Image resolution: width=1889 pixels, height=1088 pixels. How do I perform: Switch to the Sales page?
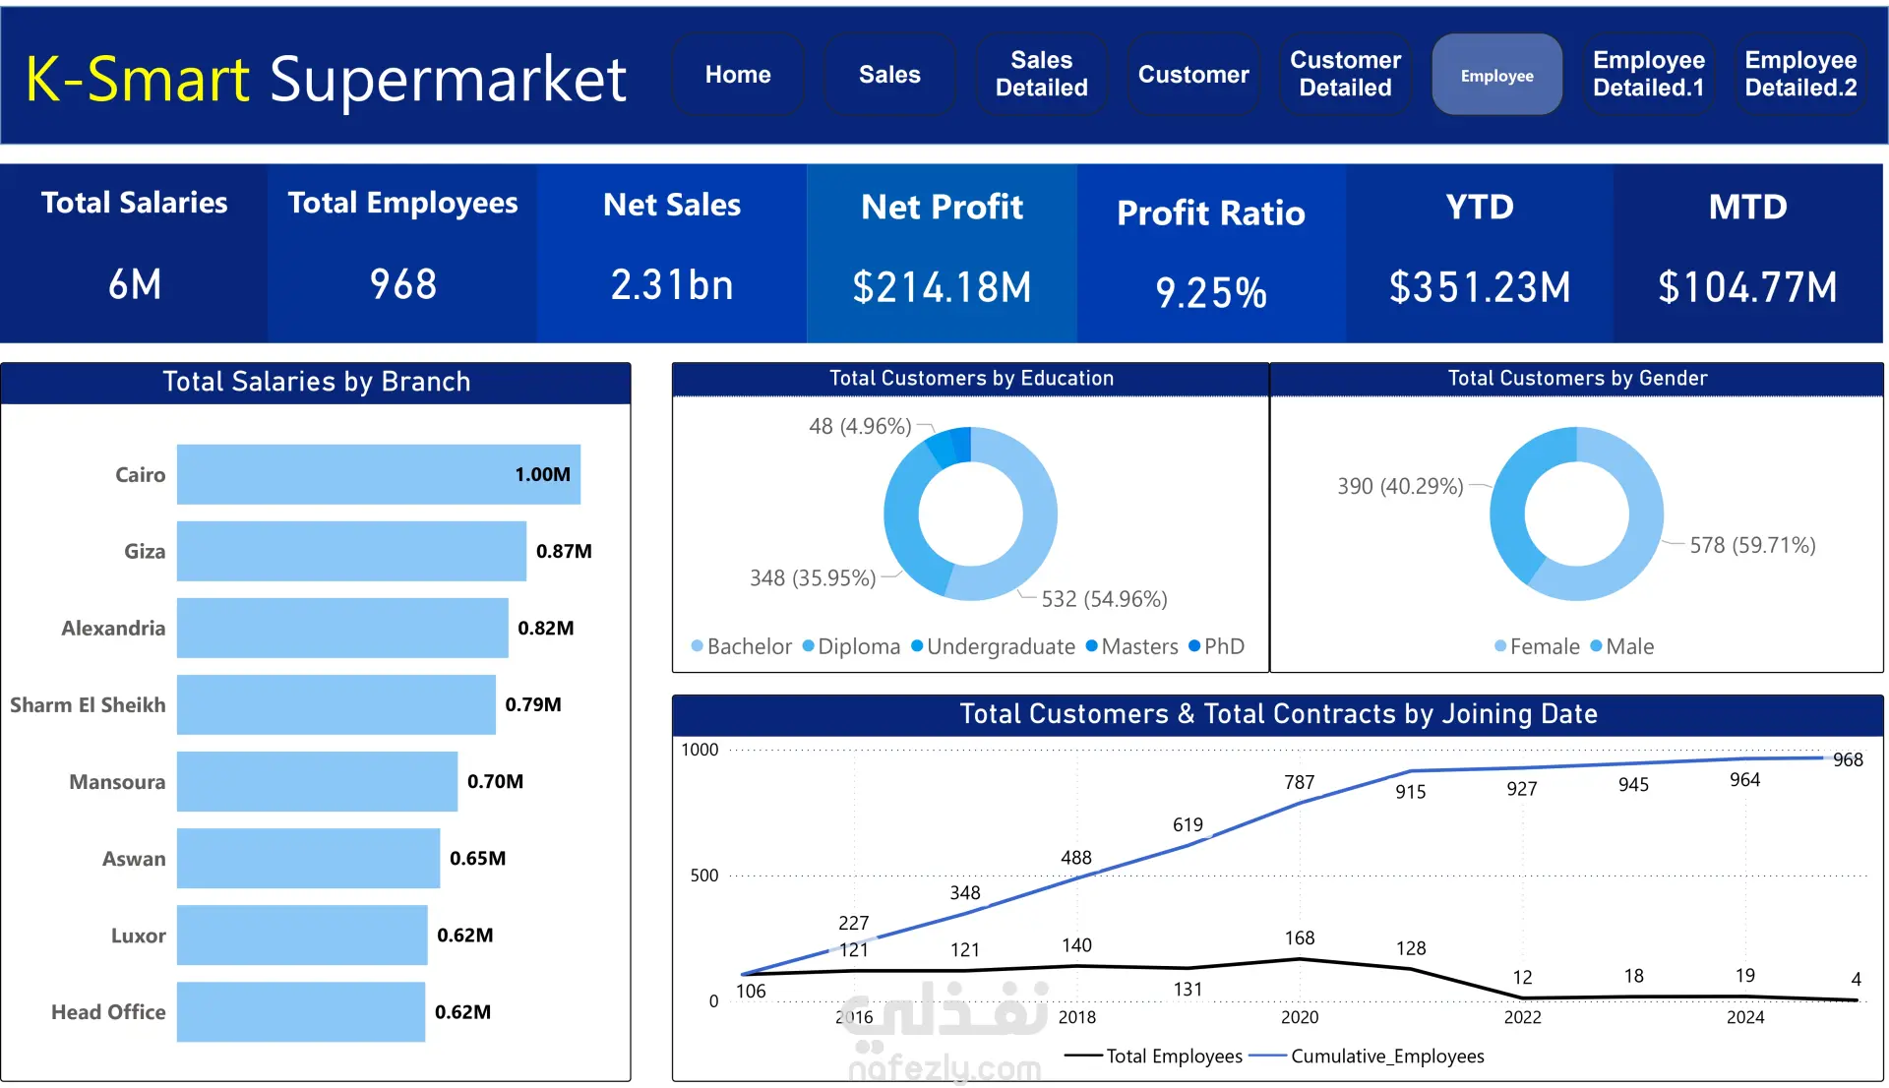click(x=889, y=75)
